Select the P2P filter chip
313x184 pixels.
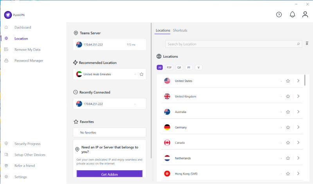[169, 67]
